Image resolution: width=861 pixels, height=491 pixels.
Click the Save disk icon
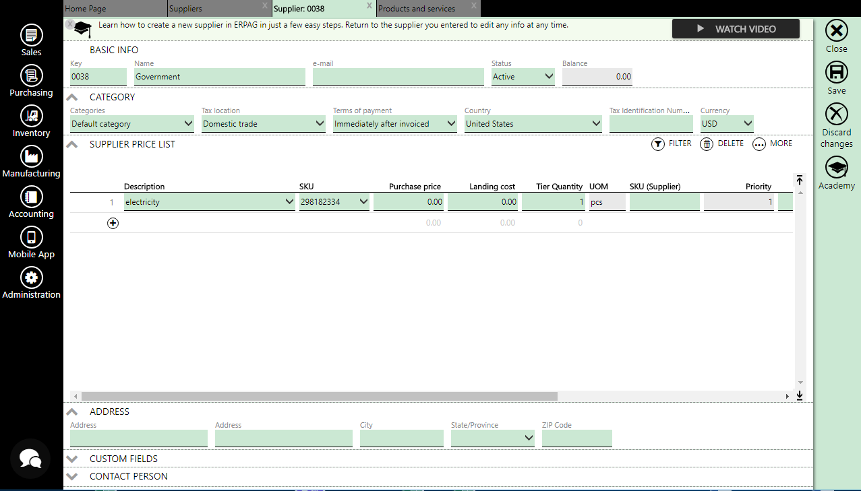point(837,73)
